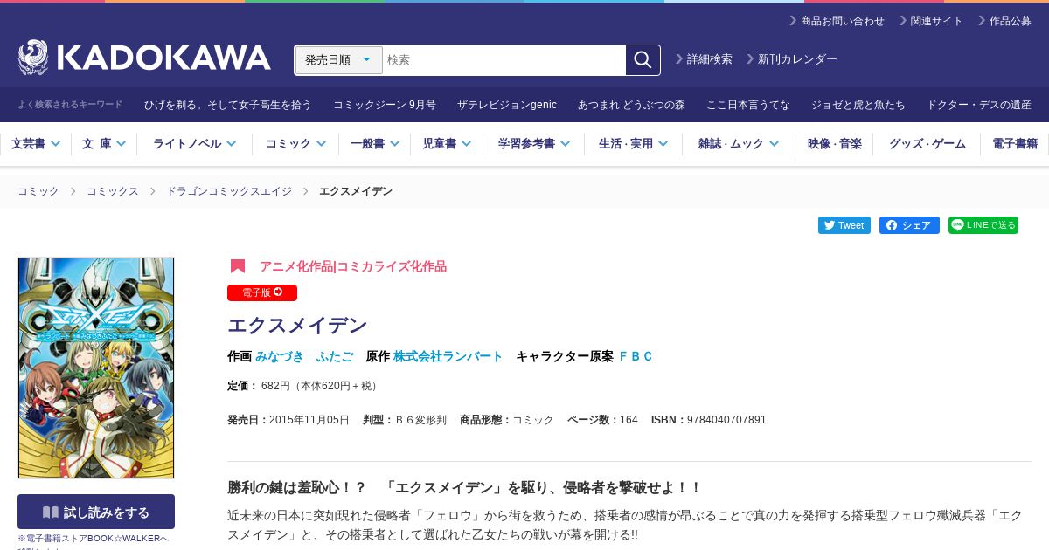Click the magnifying glass search button
1049x550 pixels.
coord(643,60)
